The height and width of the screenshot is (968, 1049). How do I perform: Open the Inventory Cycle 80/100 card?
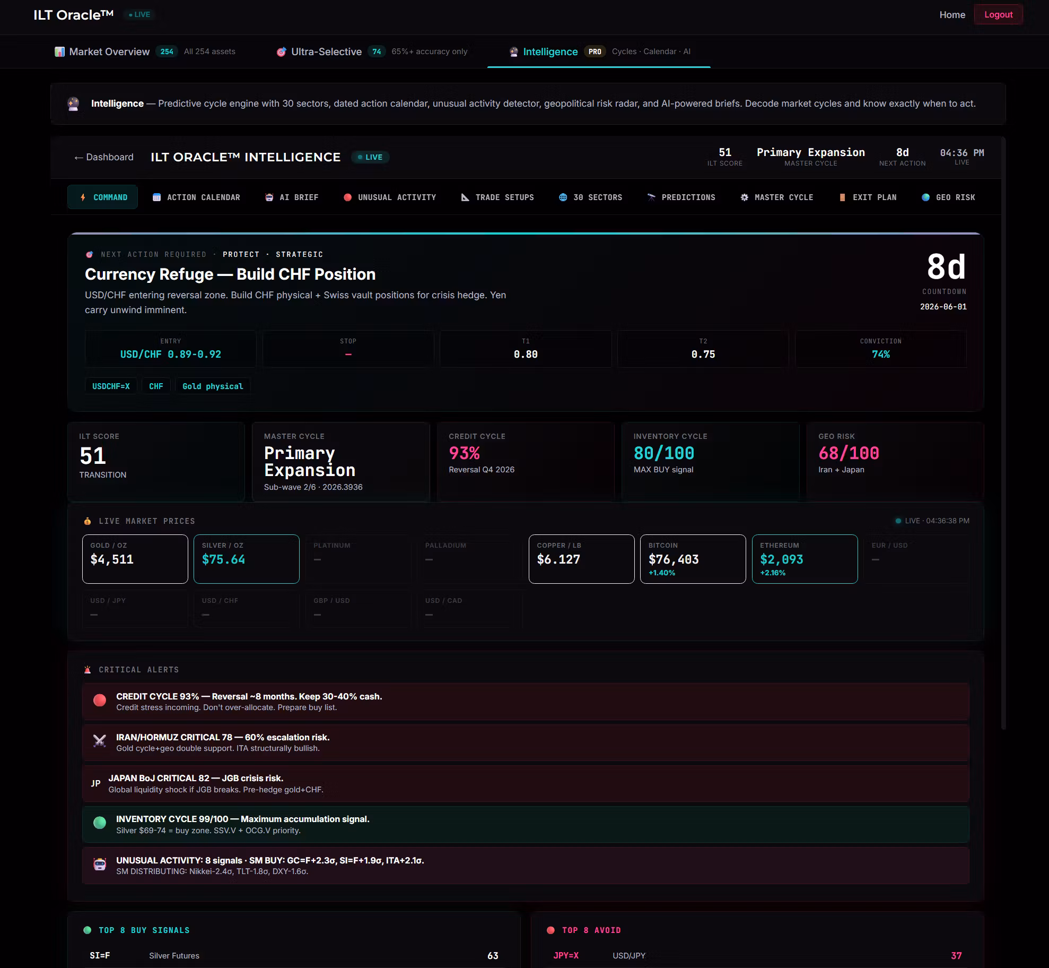pos(710,462)
